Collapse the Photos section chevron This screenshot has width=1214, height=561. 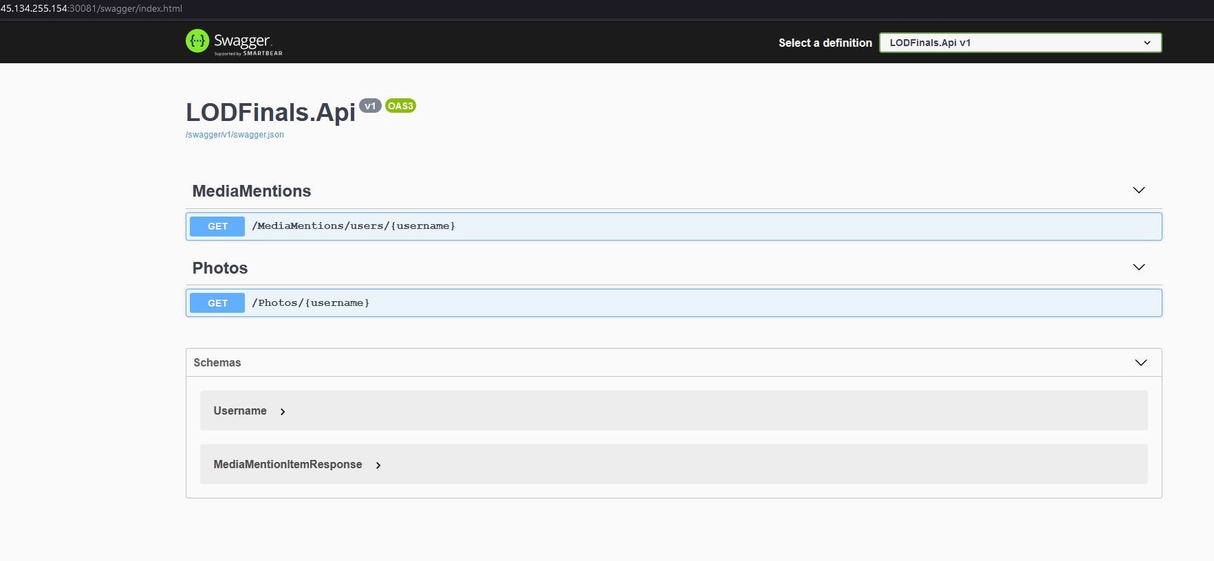(x=1139, y=267)
